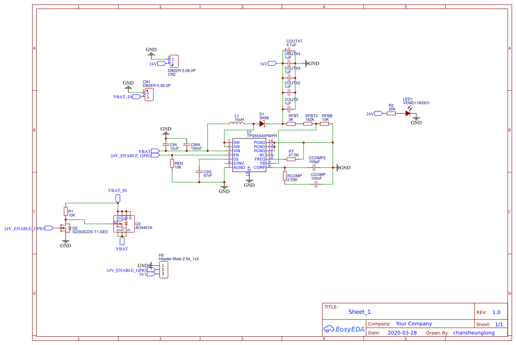Click the VBAT_IN net port at CN1
Viewport: 516px width, 345px height.
[x=136, y=97]
